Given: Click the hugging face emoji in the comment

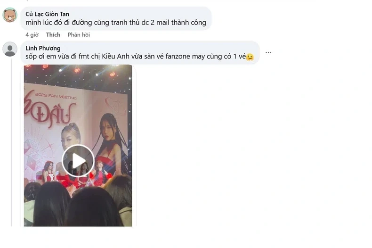Looking at the screenshot, I should 250,57.
